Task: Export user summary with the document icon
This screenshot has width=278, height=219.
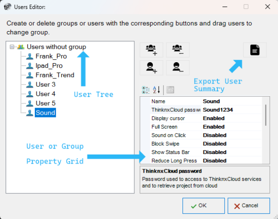Action: coord(255,50)
